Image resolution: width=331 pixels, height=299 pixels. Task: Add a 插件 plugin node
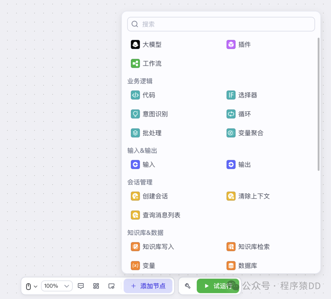click(238, 44)
